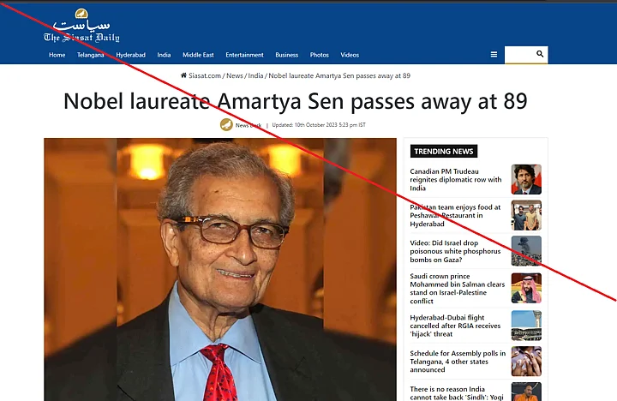This screenshot has width=617, height=401.
Task: Click inside the search input field
Action: point(520,55)
